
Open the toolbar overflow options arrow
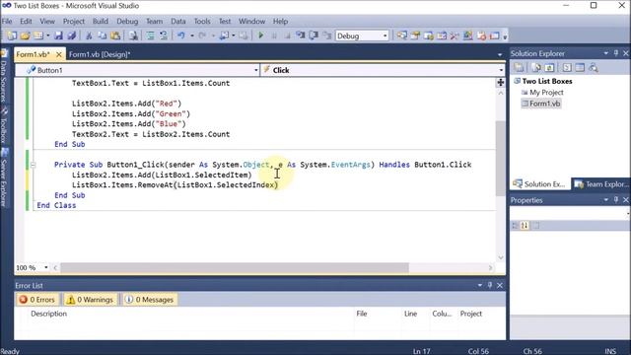[505, 36]
